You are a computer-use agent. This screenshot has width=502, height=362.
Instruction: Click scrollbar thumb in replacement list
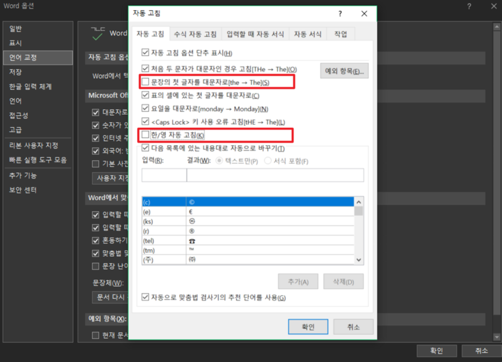359,211
